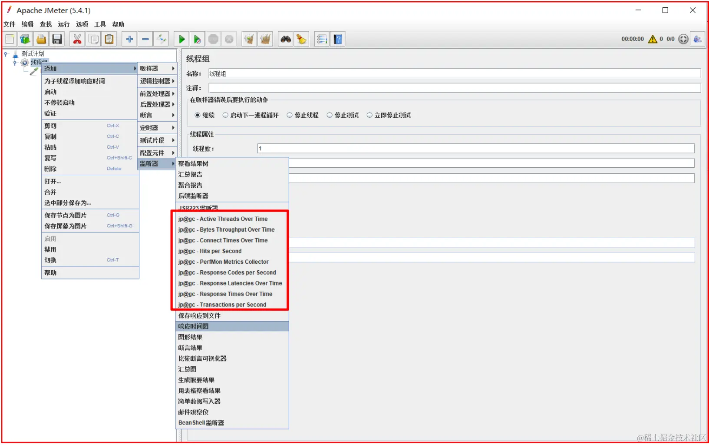Screen dimensions: 709x445
Task: Expand the 逻辑控制器 submenu
Action: [157, 81]
